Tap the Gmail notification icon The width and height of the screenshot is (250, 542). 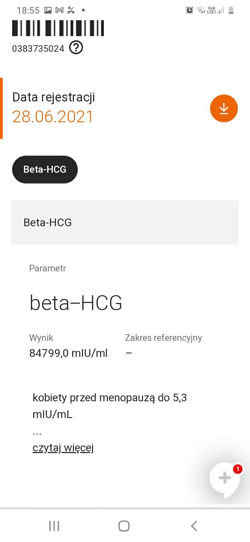[x=59, y=10]
